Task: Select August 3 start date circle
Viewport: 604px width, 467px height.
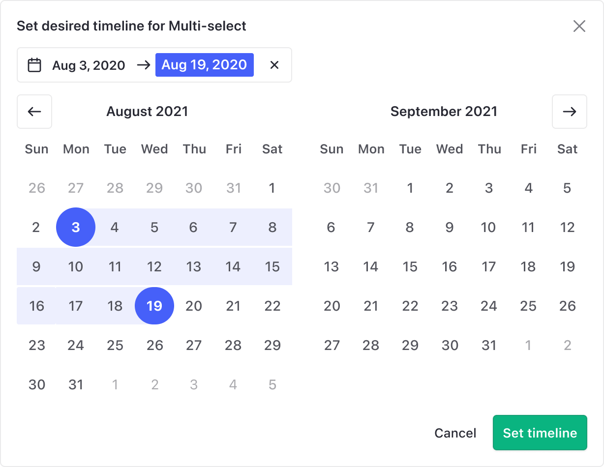Action: 76,227
